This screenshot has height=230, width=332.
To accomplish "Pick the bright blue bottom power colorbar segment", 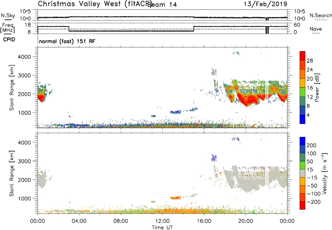I will 303,119.
